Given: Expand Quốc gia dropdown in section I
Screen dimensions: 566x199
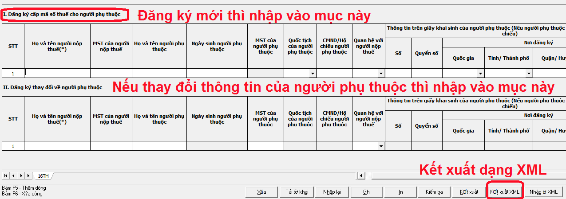Looking at the screenshot, I should point(480,74).
